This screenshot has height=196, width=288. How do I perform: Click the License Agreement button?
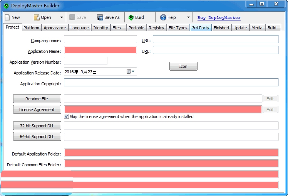pos(37,110)
